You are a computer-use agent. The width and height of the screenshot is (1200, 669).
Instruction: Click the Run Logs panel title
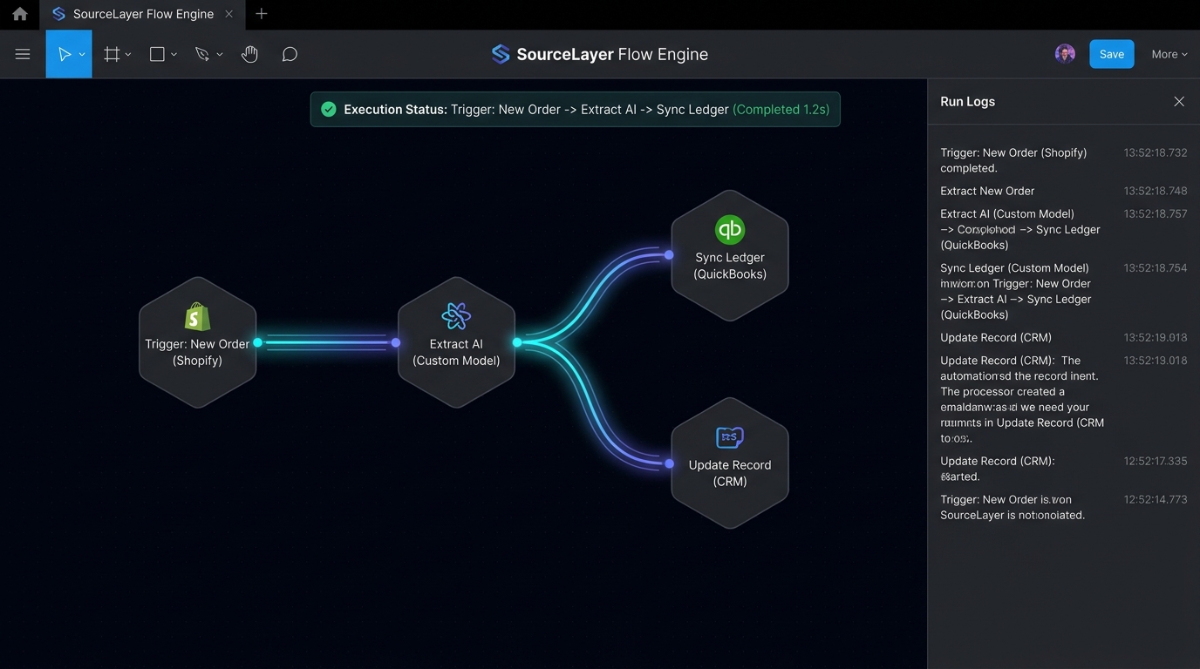click(967, 101)
